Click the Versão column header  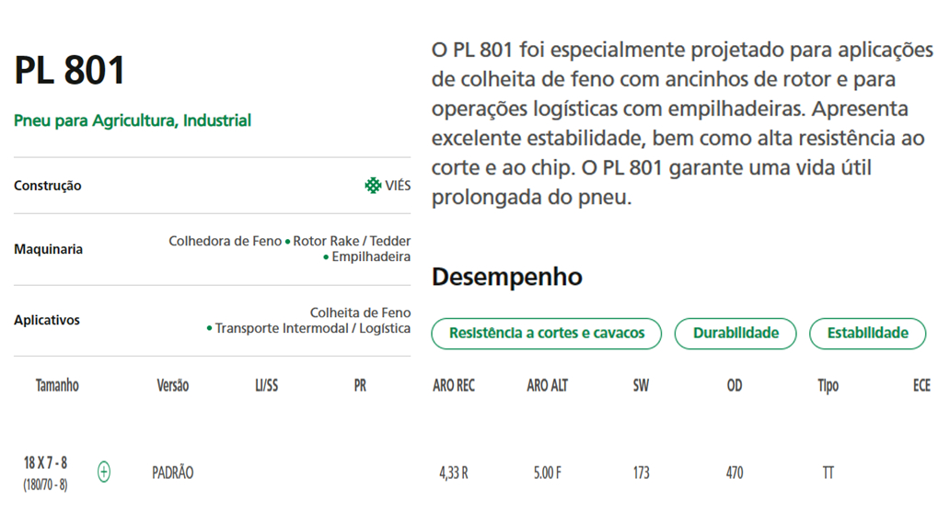[173, 385]
